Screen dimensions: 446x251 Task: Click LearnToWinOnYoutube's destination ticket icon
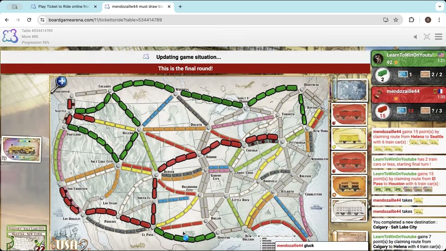pos(425,74)
